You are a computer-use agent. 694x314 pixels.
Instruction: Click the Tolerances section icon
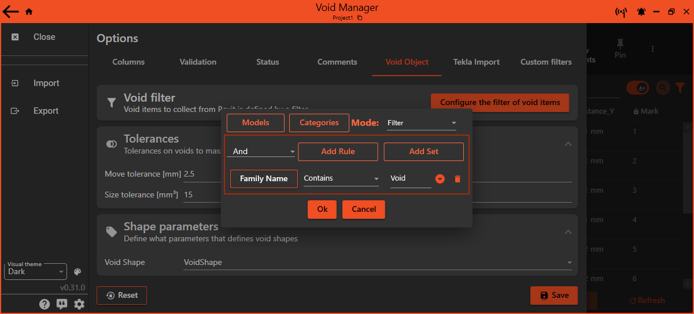[x=112, y=144]
